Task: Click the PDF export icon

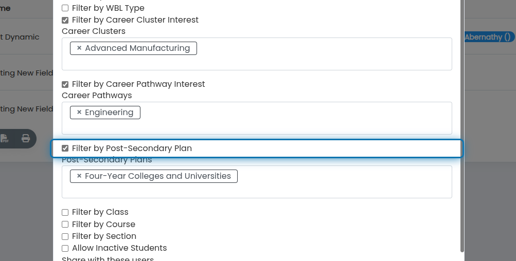Action: click(5, 138)
